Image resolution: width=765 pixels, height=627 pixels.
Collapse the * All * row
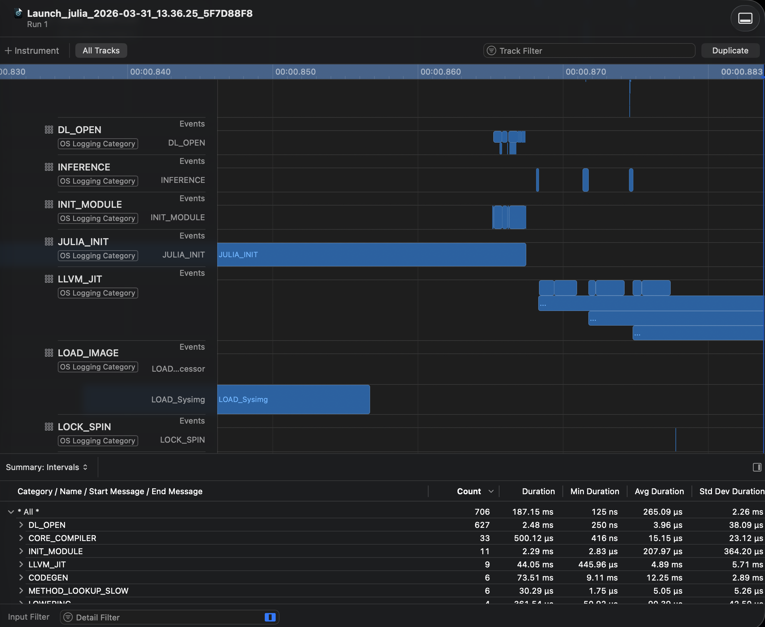point(11,512)
